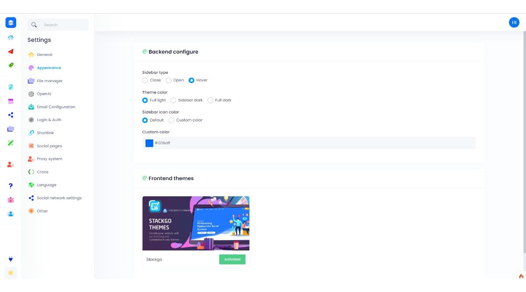This screenshot has height=292, width=526.
Task: Click the HI user avatar
Action: [514, 22]
